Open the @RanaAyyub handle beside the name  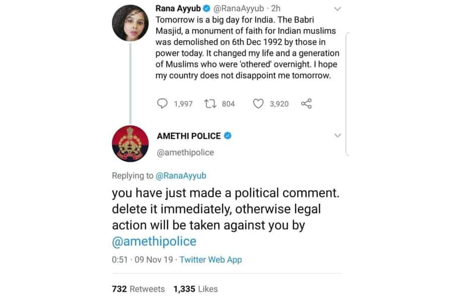click(239, 9)
